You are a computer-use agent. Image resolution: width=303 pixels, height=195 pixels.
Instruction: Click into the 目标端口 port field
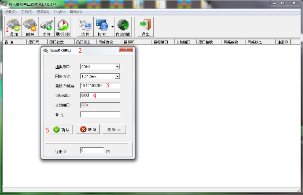(x=100, y=95)
